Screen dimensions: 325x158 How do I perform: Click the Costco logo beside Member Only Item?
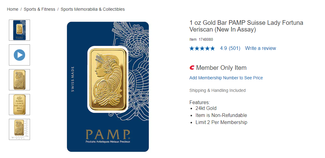point(192,68)
